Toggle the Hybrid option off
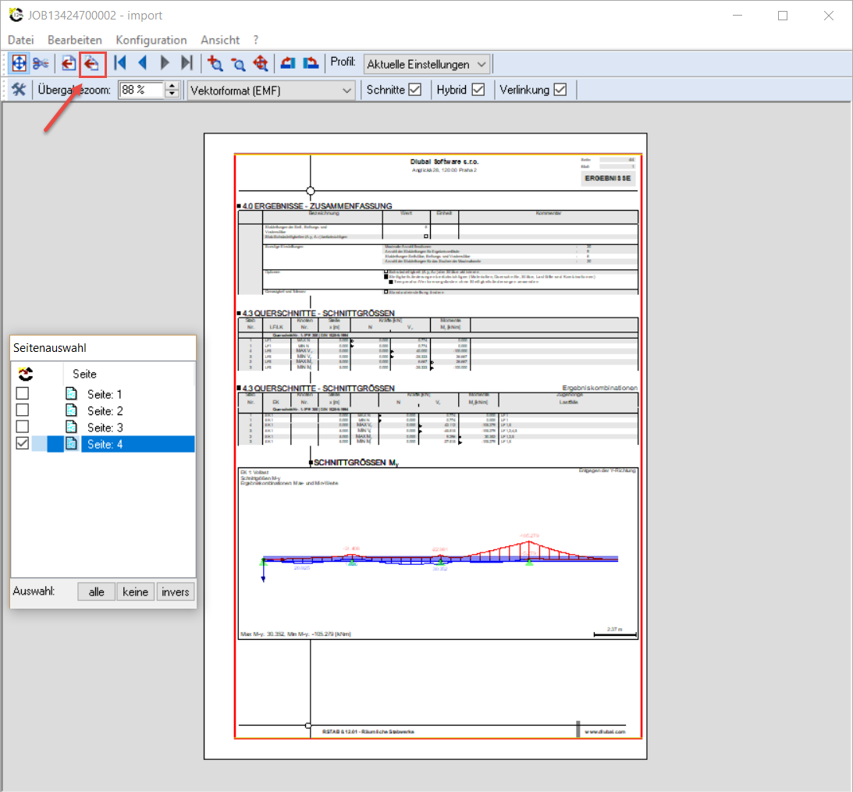The image size is (853, 792). (x=480, y=89)
